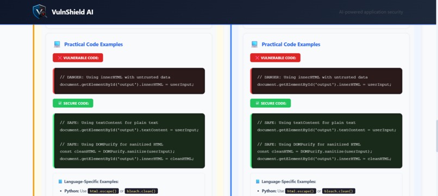438x196 pixels.
Task: Click html.escape() code chip in orange-bordered panel
Action: pyautogui.click(x=103, y=191)
